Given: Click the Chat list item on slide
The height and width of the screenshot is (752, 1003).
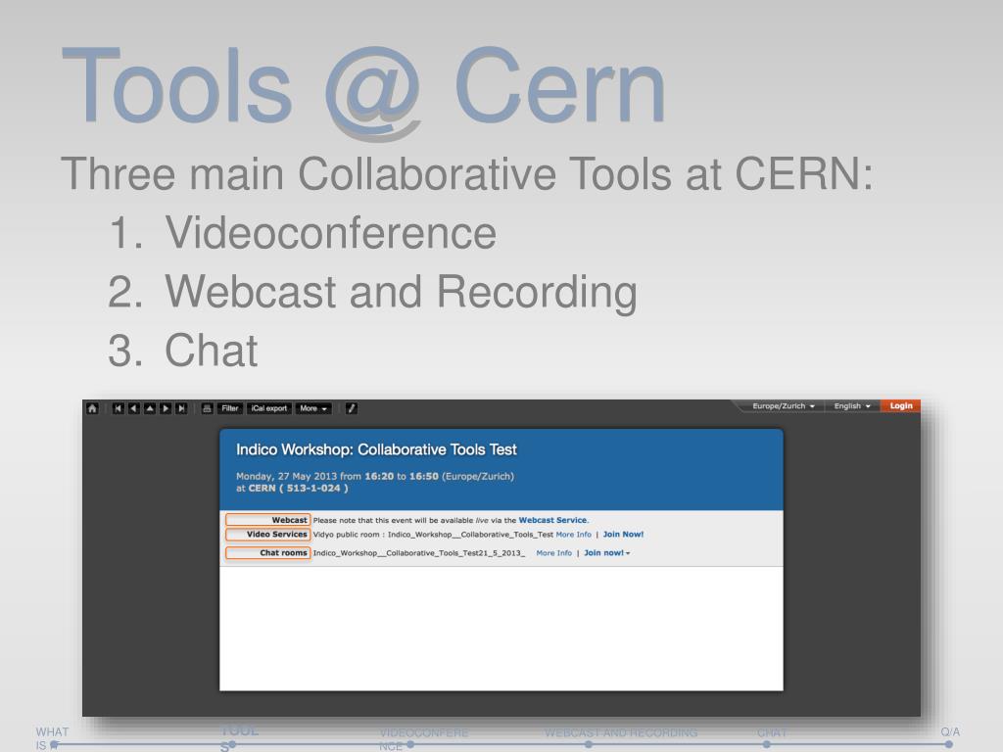Looking at the screenshot, I should click(x=212, y=351).
